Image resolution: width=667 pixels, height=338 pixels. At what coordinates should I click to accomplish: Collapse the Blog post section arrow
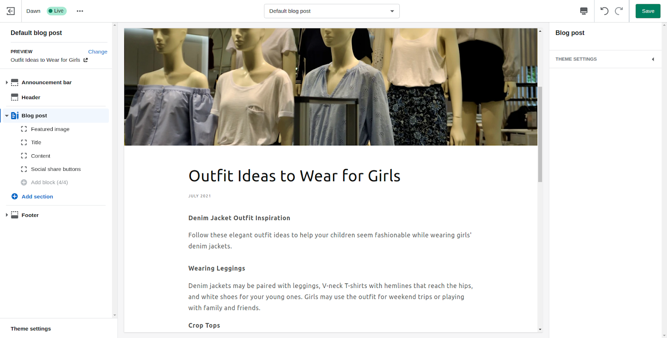pyautogui.click(x=7, y=116)
